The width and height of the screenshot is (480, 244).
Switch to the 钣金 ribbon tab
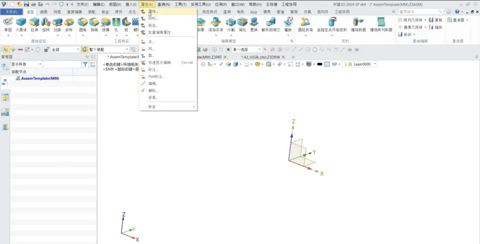coord(105,12)
